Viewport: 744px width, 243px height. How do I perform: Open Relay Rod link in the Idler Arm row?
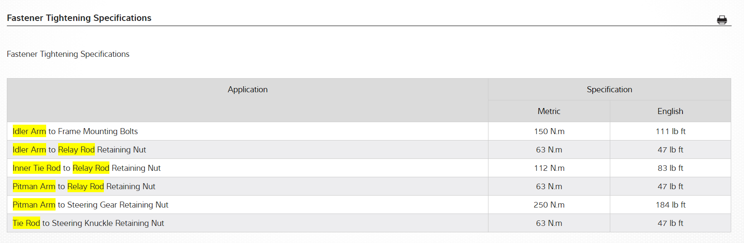pos(76,150)
